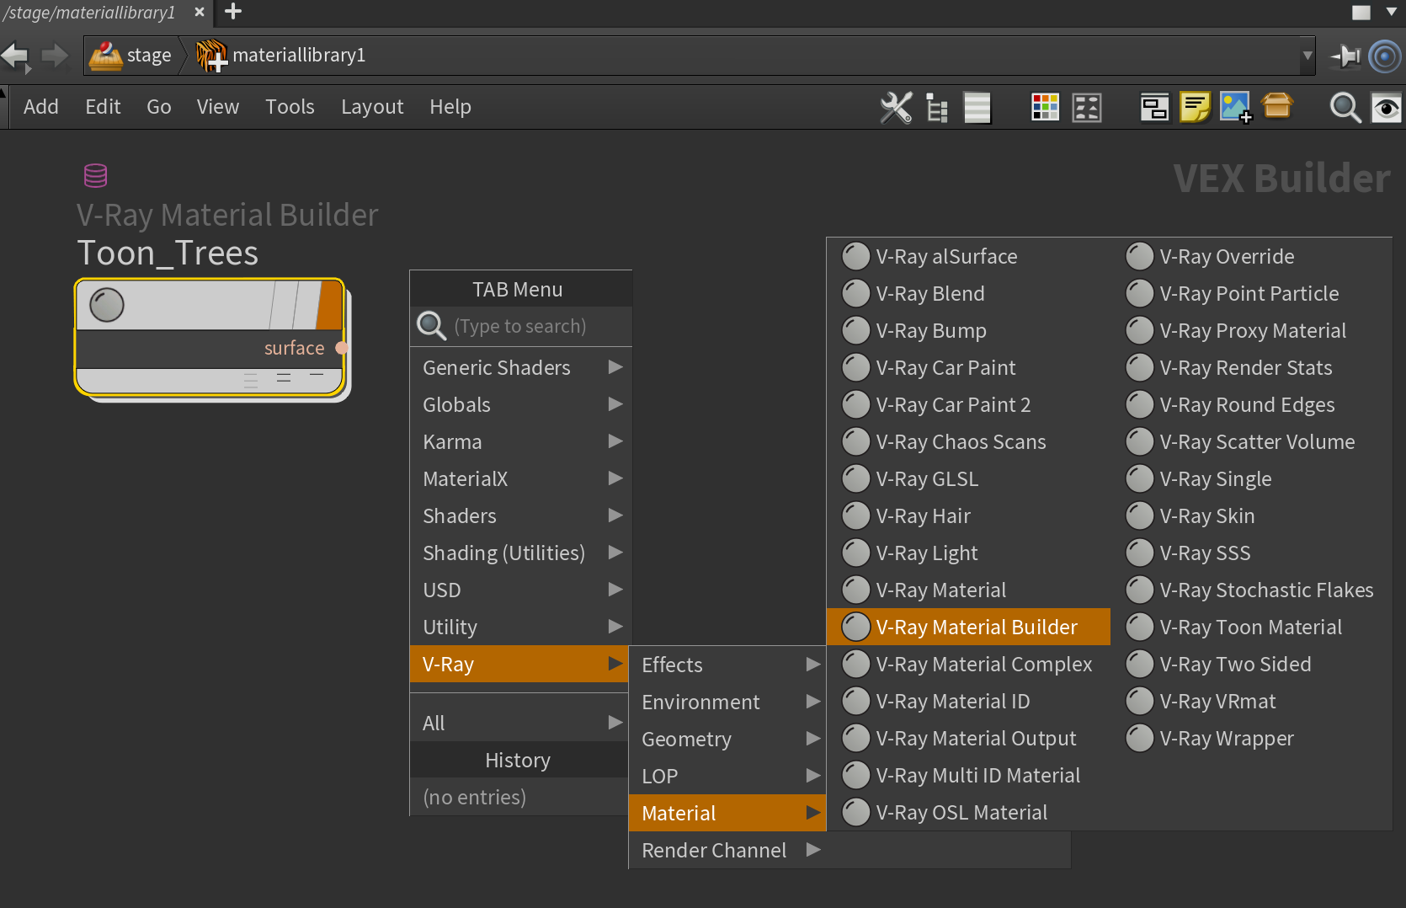Image resolution: width=1406 pixels, height=908 pixels.
Task: Create a V-Ray Material Output node
Action: point(968,738)
